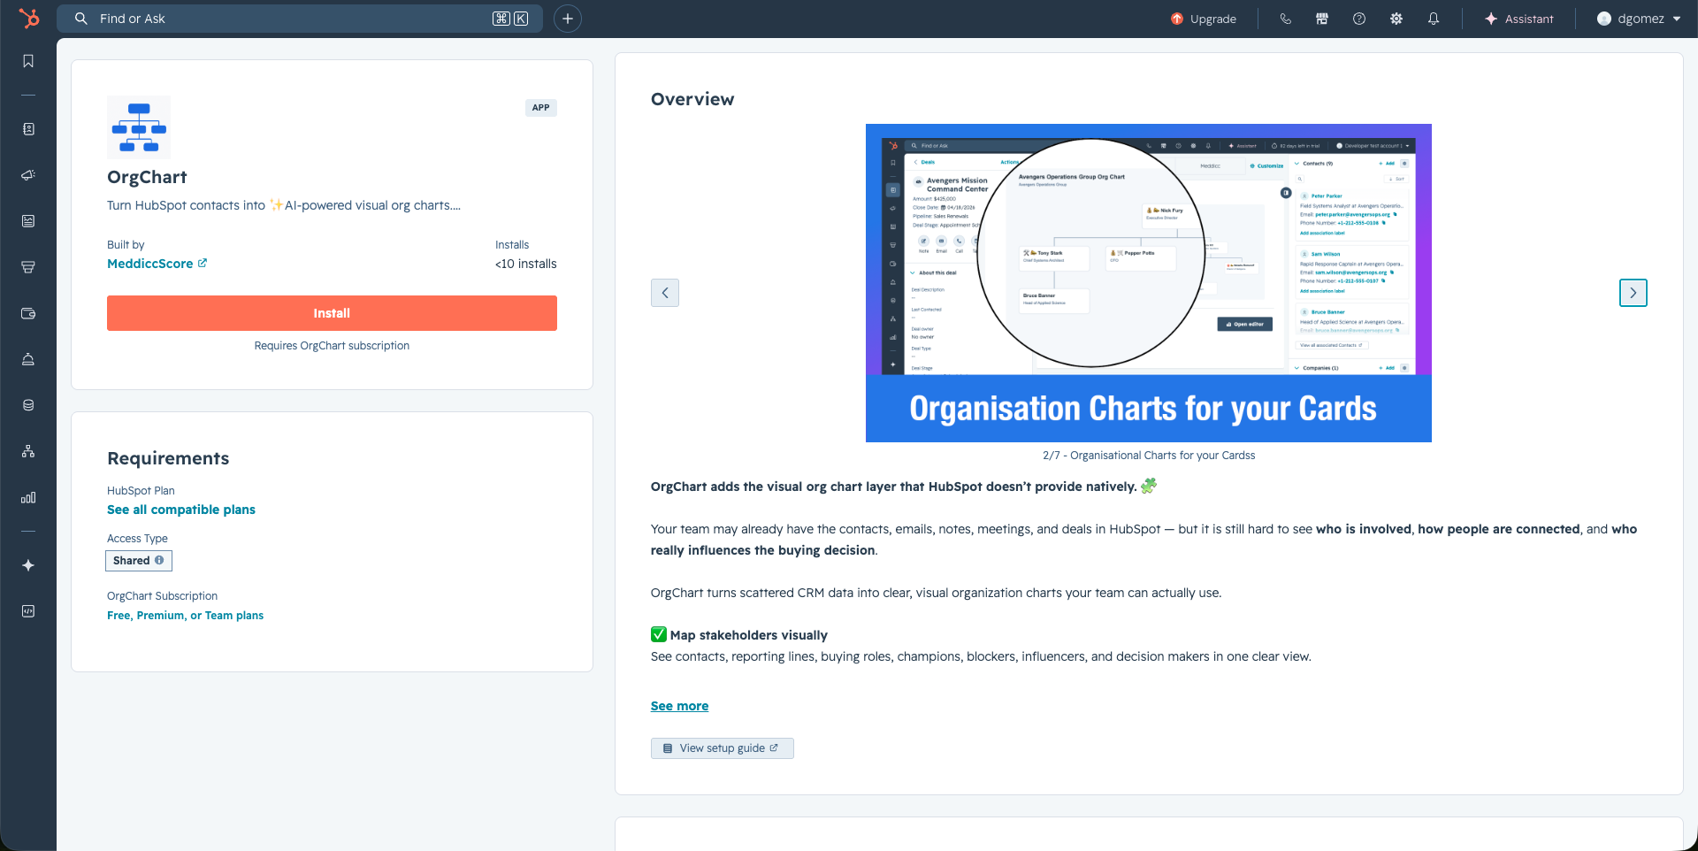The image size is (1698, 851).
Task: Click the "<10 installs" value
Action: coord(526,264)
